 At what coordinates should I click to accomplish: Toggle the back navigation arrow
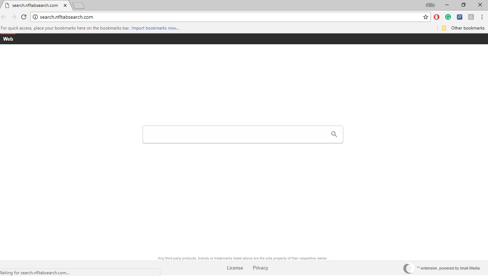pyautogui.click(x=4, y=17)
